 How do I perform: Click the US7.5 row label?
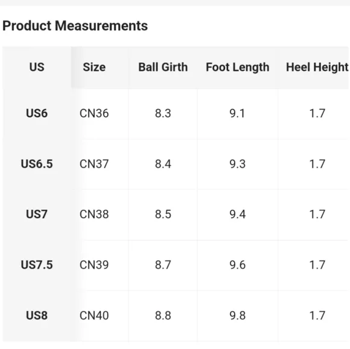click(37, 265)
